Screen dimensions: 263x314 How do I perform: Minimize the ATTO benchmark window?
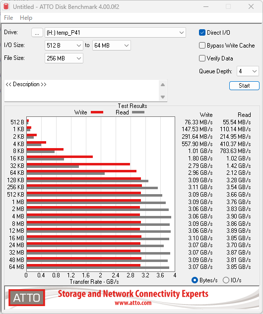tap(205, 6)
